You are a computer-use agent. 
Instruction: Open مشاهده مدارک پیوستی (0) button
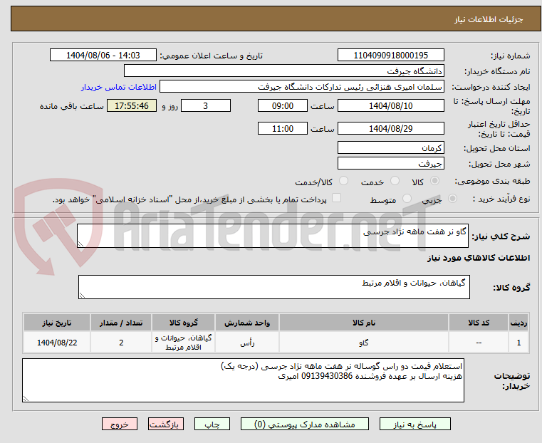coord(305,424)
